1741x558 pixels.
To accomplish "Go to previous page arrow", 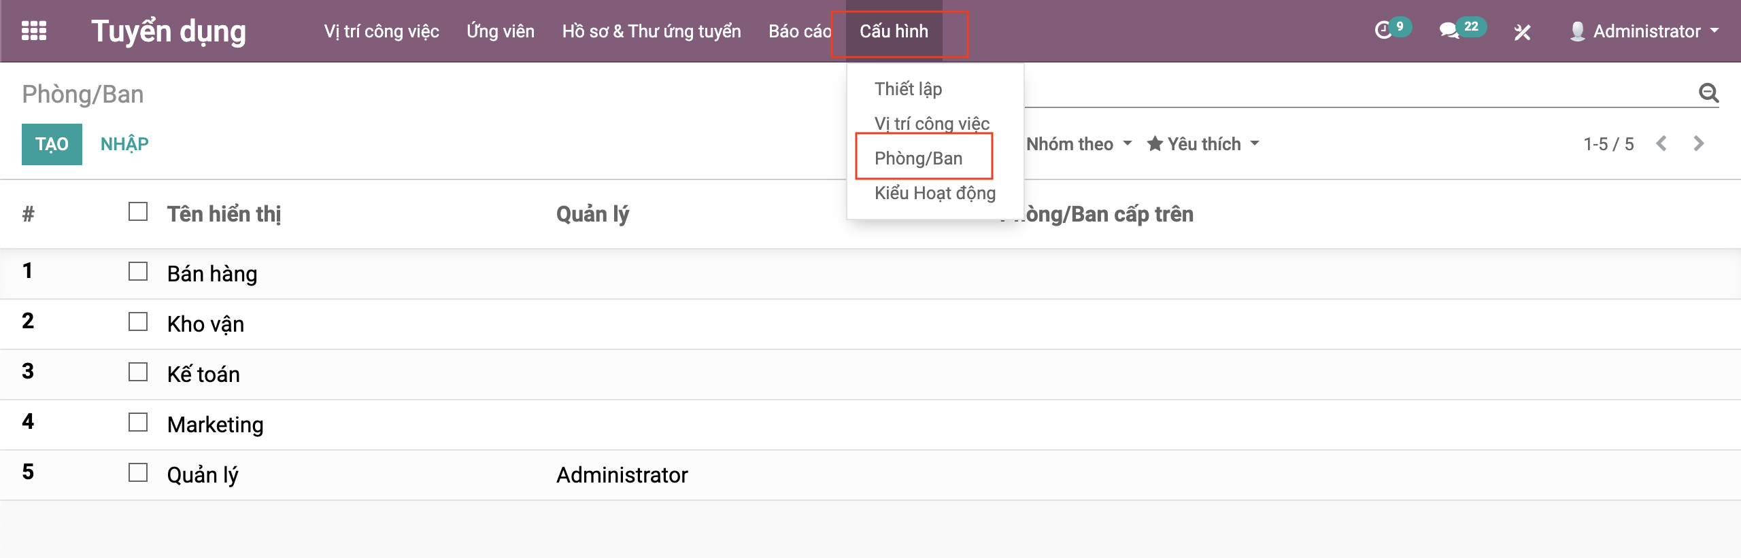I will (x=1661, y=143).
